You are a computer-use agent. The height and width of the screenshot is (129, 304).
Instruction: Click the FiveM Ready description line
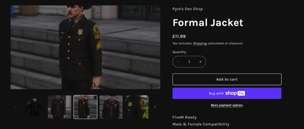185,117
